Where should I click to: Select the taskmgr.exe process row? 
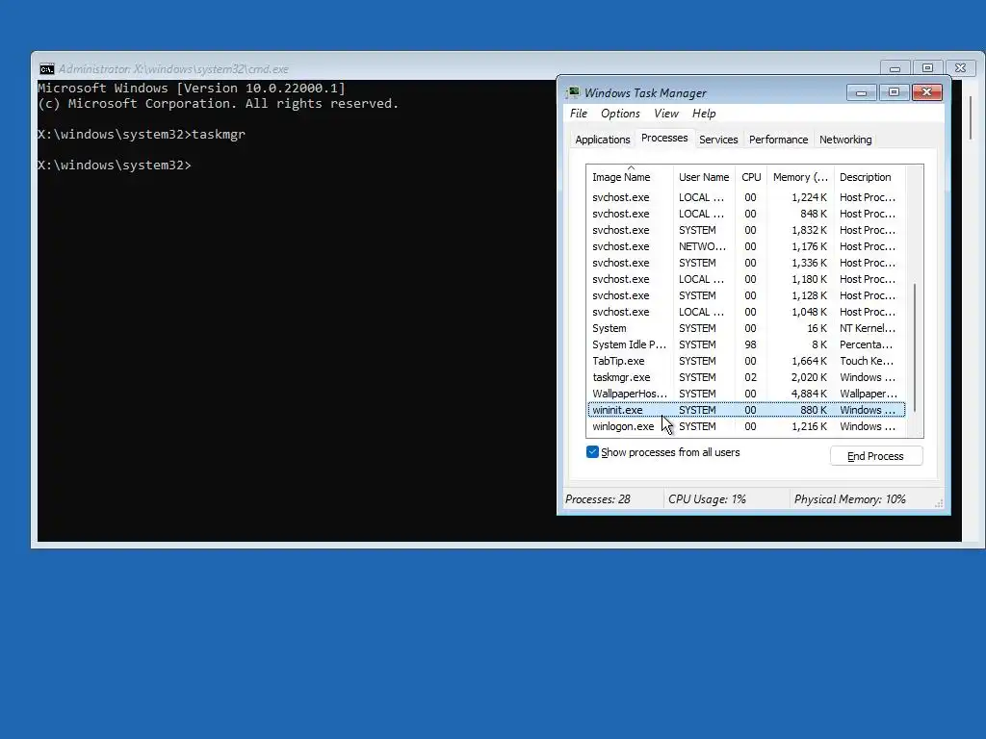(x=746, y=377)
